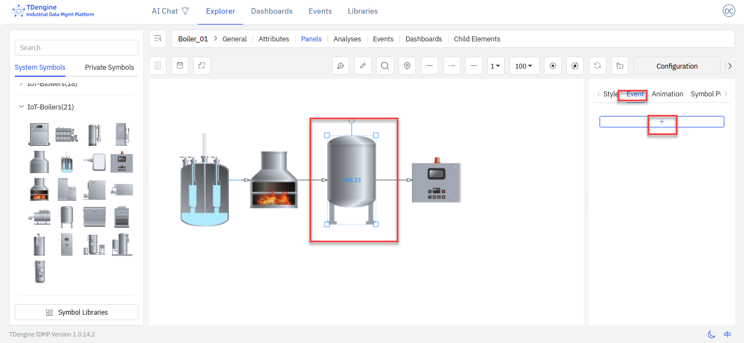Image resolution: width=744 pixels, height=343 pixels.
Task: Click the sidebar collapse icon beside Boiler_01
Action: tap(158, 39)
